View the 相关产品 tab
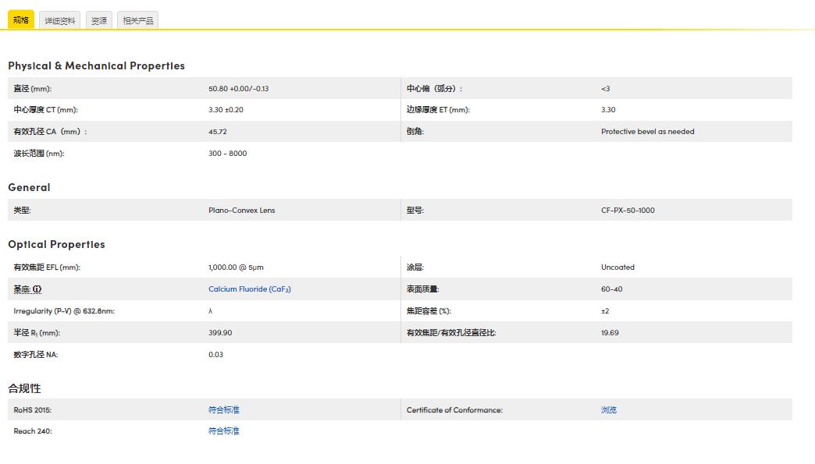 (137, 21)
